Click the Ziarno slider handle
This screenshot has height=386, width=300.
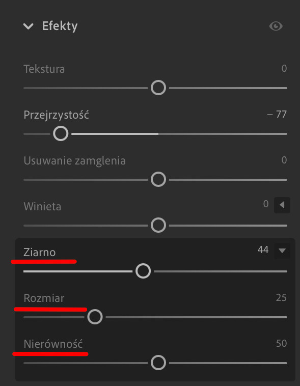(x=143, y=271)
